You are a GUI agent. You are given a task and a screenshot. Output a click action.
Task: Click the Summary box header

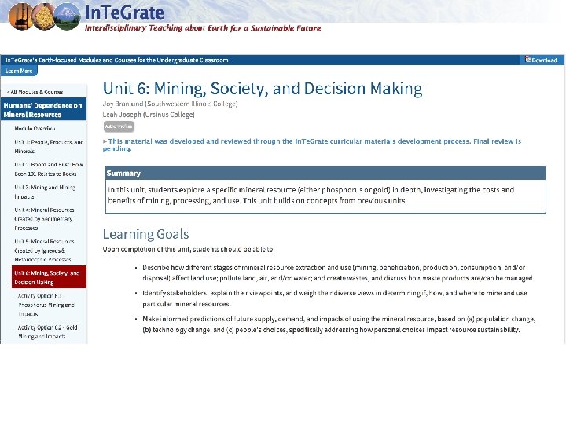click(325, 173)
